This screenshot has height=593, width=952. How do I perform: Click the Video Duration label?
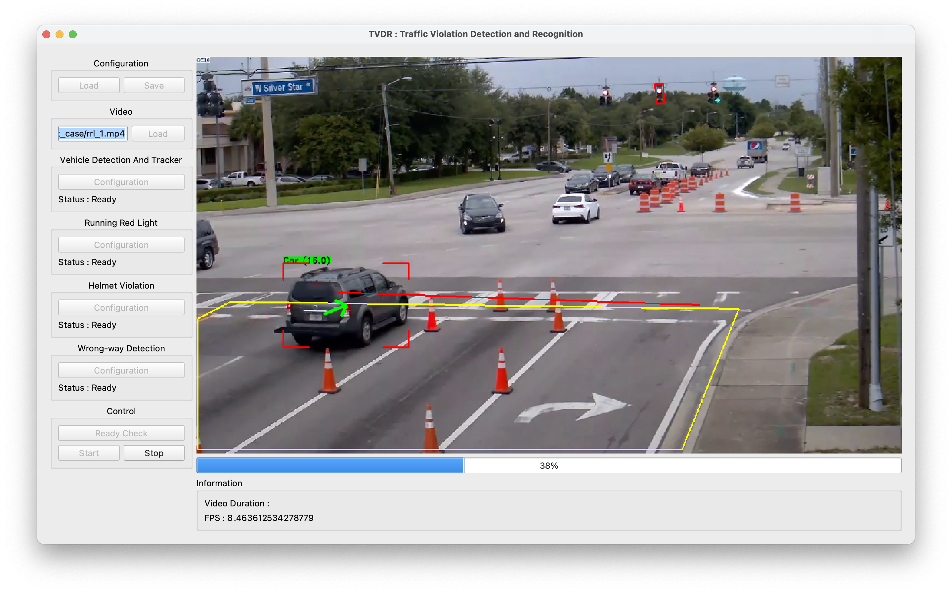coord(237,503)
